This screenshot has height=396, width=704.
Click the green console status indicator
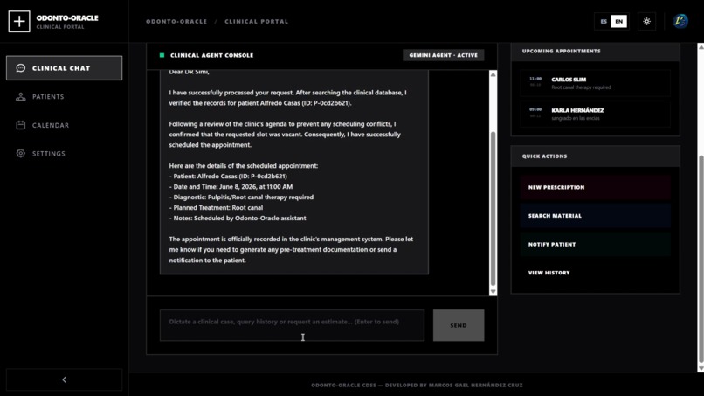pyautogui.click(x=162, y=55)
